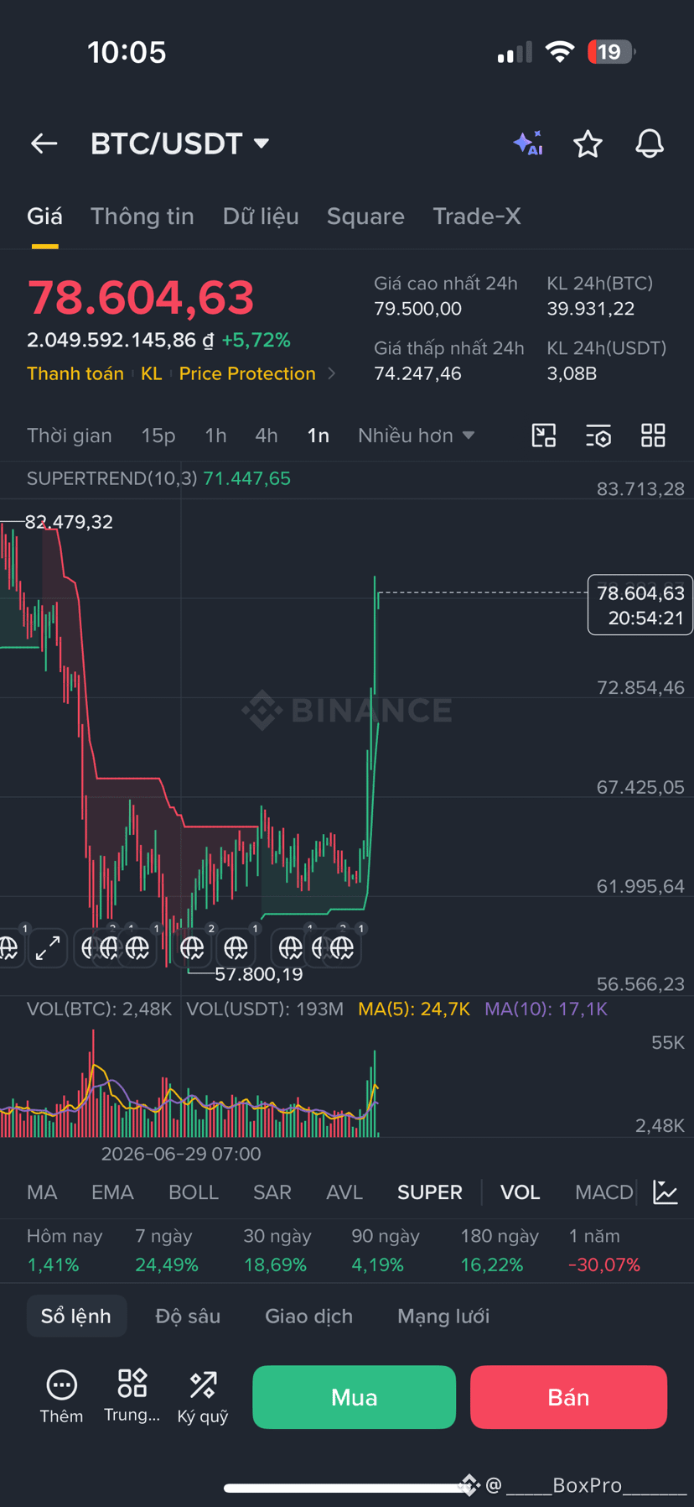
Task: Switch to Dữ liệu tab
Action: [261, 216]
